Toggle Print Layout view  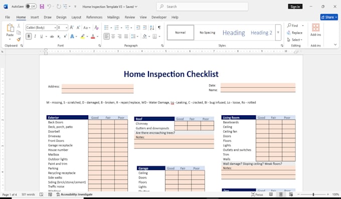click(x=281, y=194)
